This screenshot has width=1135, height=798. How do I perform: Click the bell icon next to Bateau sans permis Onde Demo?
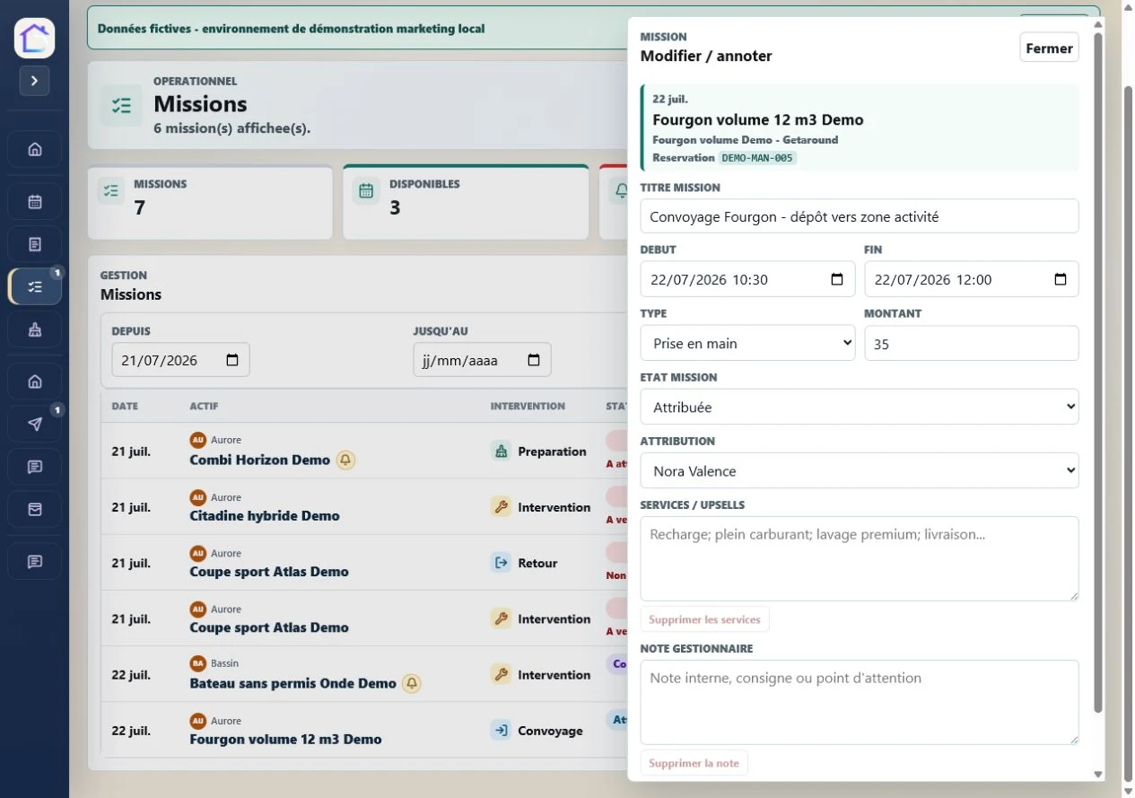coord(411,683)
